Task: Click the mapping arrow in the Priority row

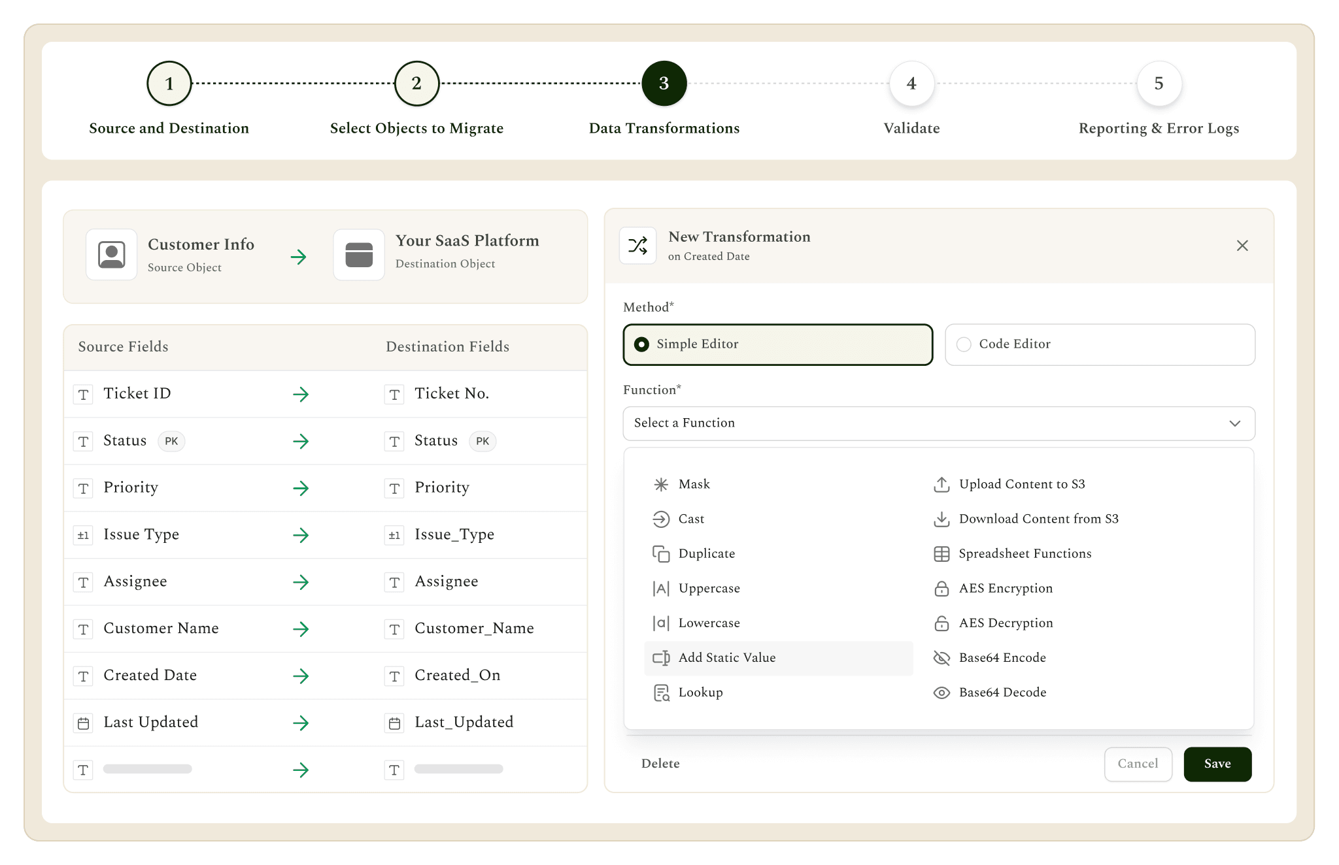Action: click(301, 488)
